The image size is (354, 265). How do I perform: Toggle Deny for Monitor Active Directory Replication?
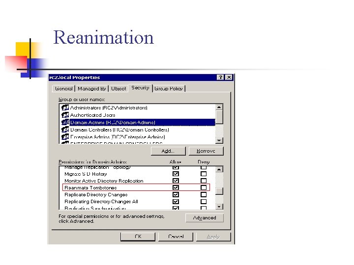tap(204, 181)
